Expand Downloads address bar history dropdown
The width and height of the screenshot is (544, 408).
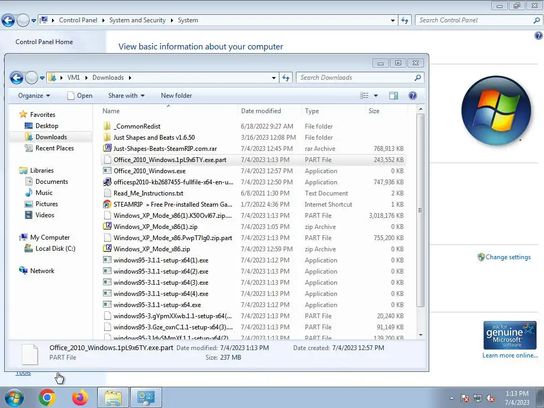point(274,78)
